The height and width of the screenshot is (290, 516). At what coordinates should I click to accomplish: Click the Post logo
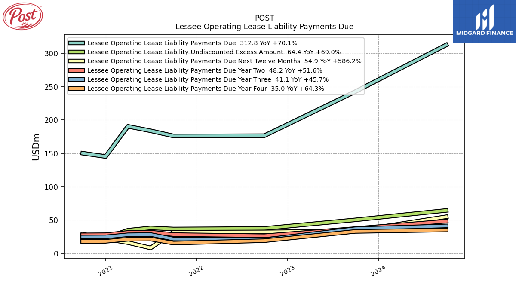click(x=23, y=16)
